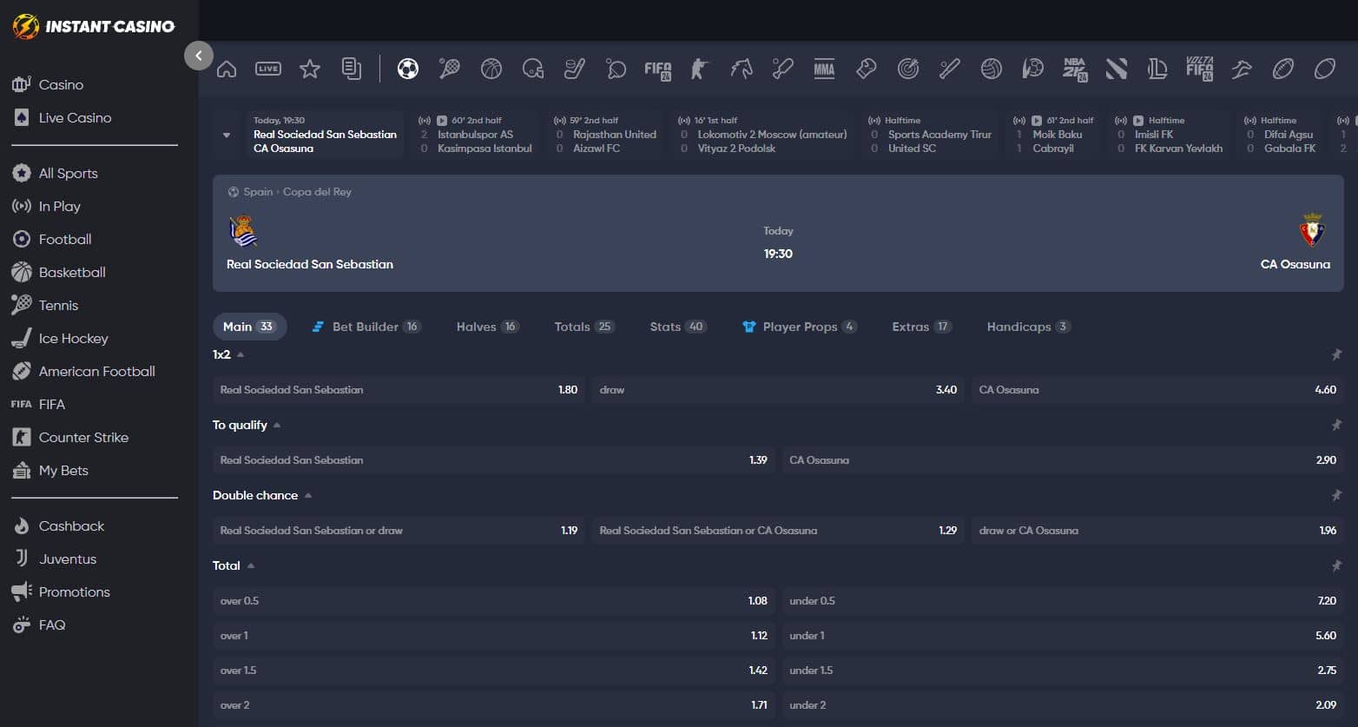Pin the 1x2 market
The height and width of the screenshot is (727, 1358).
1336,354
